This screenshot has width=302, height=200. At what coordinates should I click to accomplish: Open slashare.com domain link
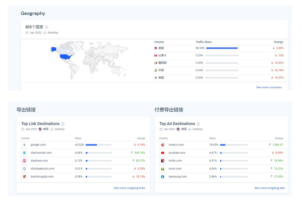click(39, 161)
